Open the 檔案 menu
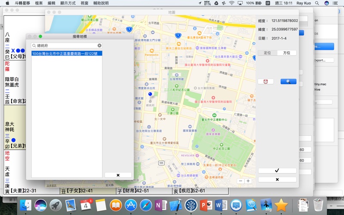This screenshot has height=215, width=344. coord(39,3)
